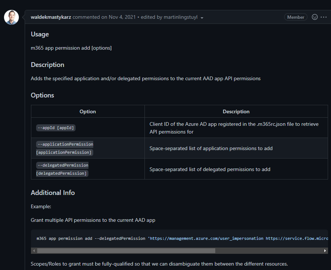
Task: Click waldekmastykarz's profile avatar
Action: pos(11,17)
